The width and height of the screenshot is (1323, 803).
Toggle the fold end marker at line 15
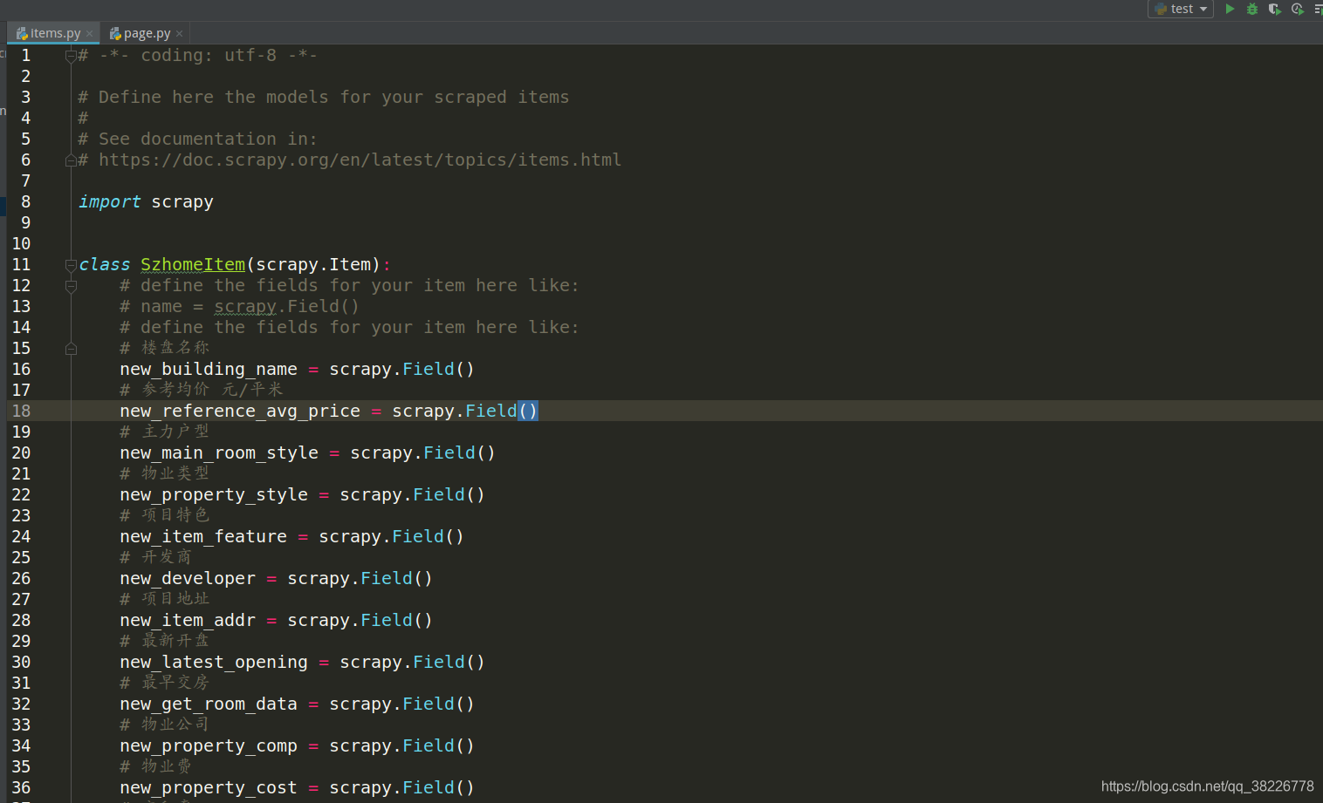pyautogui.click(x=71, y=349)
